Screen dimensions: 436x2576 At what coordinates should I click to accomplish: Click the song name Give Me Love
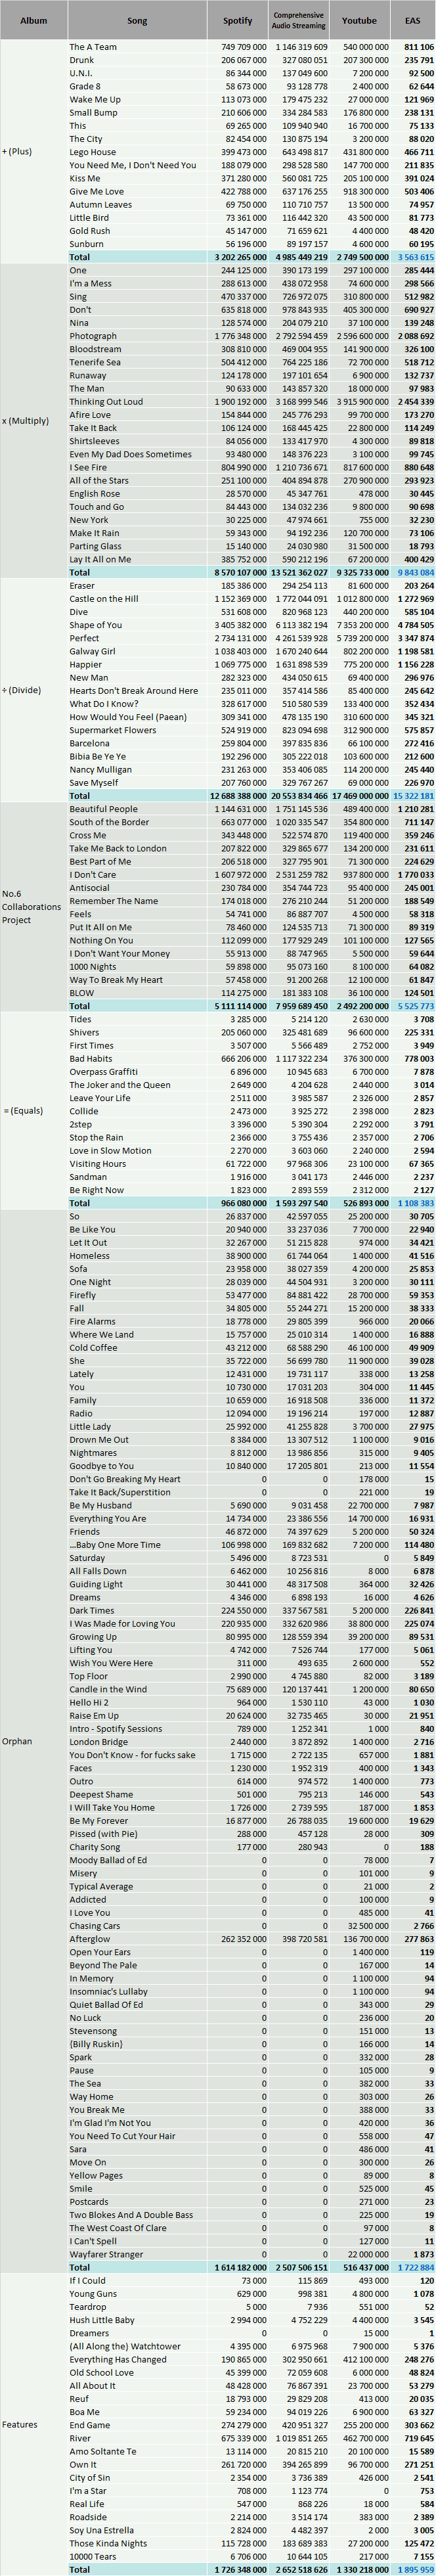(97, 191)
